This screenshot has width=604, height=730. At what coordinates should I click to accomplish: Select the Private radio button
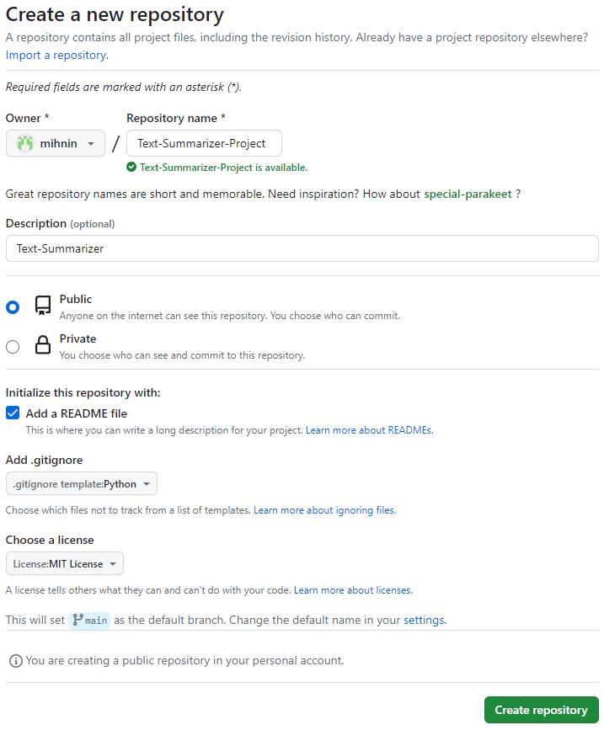(x=13, y=346)
